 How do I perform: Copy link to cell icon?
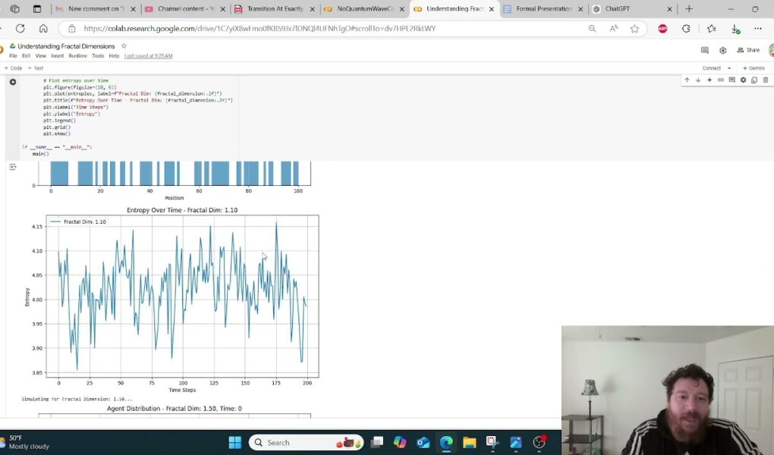click(721, 80)
